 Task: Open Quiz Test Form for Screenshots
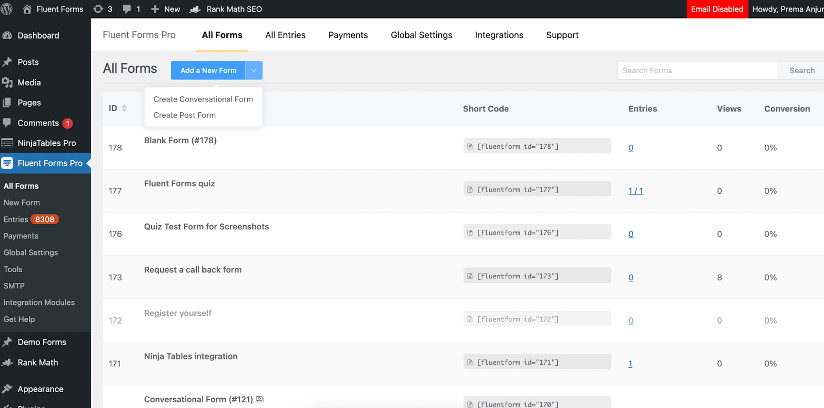207,227
